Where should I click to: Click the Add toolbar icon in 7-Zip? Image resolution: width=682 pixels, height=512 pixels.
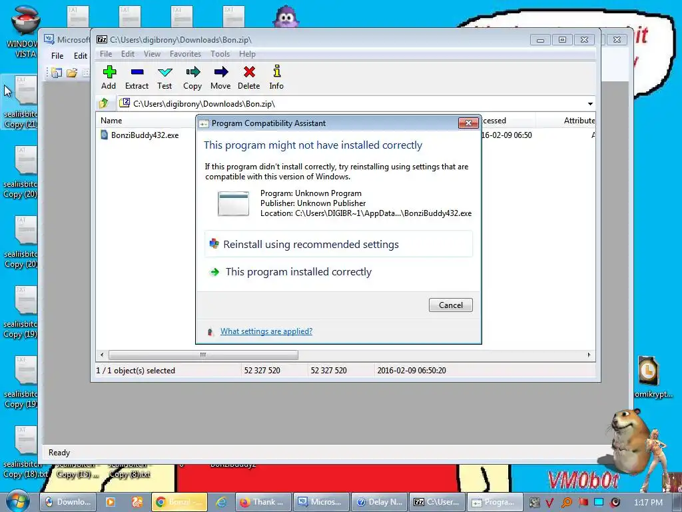[109, 72]
